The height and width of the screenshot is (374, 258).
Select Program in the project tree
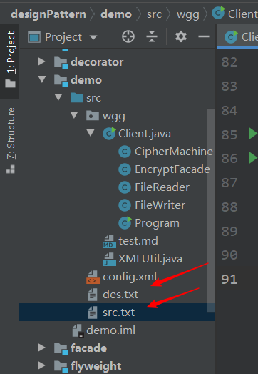(157, 223)
